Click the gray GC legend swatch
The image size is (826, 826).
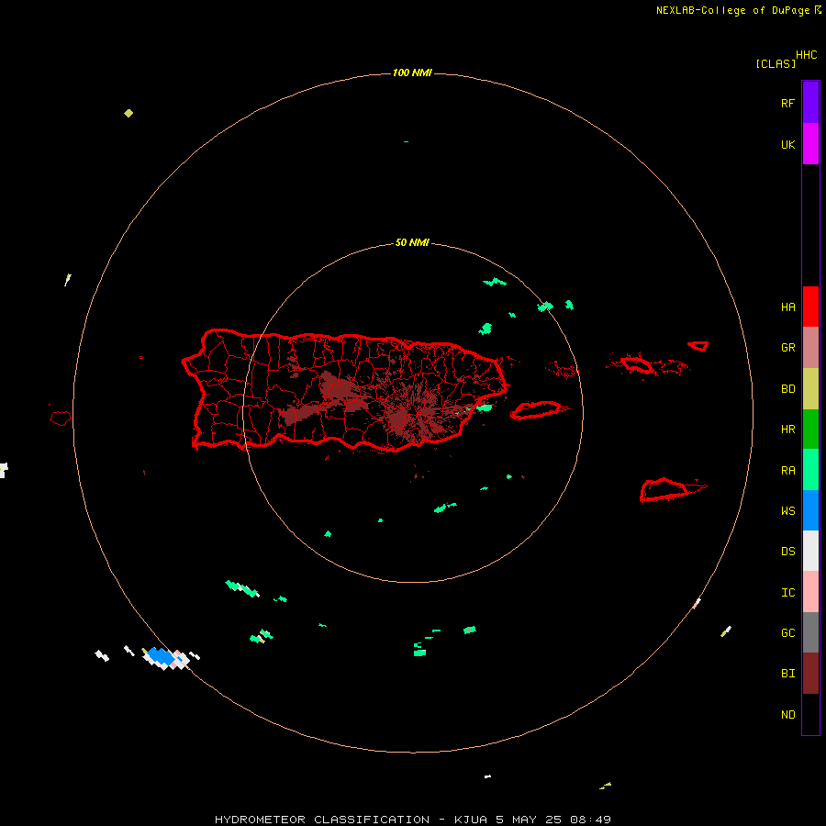(810, 632)
